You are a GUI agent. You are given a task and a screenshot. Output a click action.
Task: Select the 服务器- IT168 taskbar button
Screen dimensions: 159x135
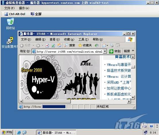pos(56,133)
